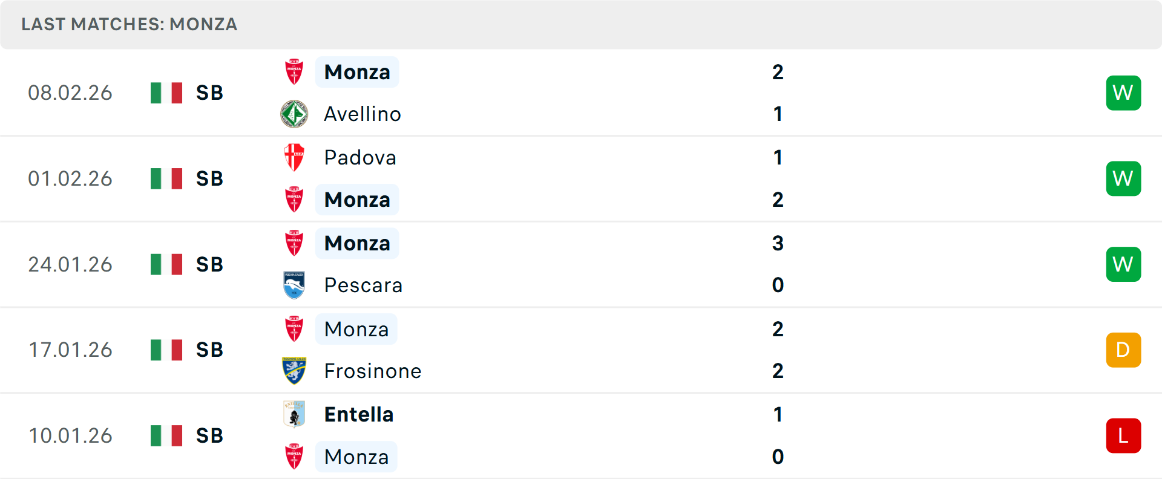Click the Avellino club crest icon
Image resolution: width=1162 pixels, height=479 pixels.
(x=294, y=114)
